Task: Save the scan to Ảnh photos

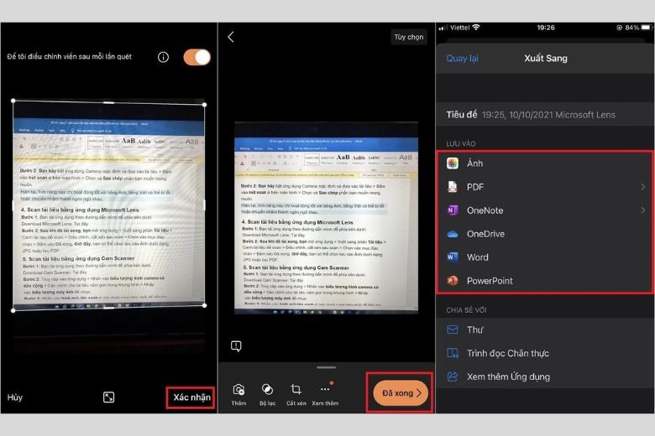Action: point(545,163)
